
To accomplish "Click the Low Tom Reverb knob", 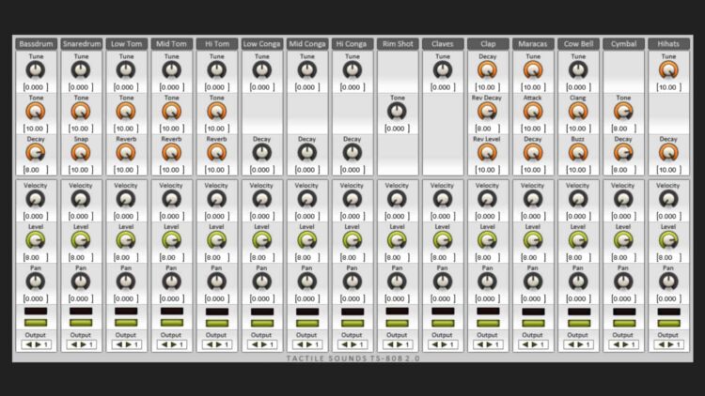I will (126, 153).
